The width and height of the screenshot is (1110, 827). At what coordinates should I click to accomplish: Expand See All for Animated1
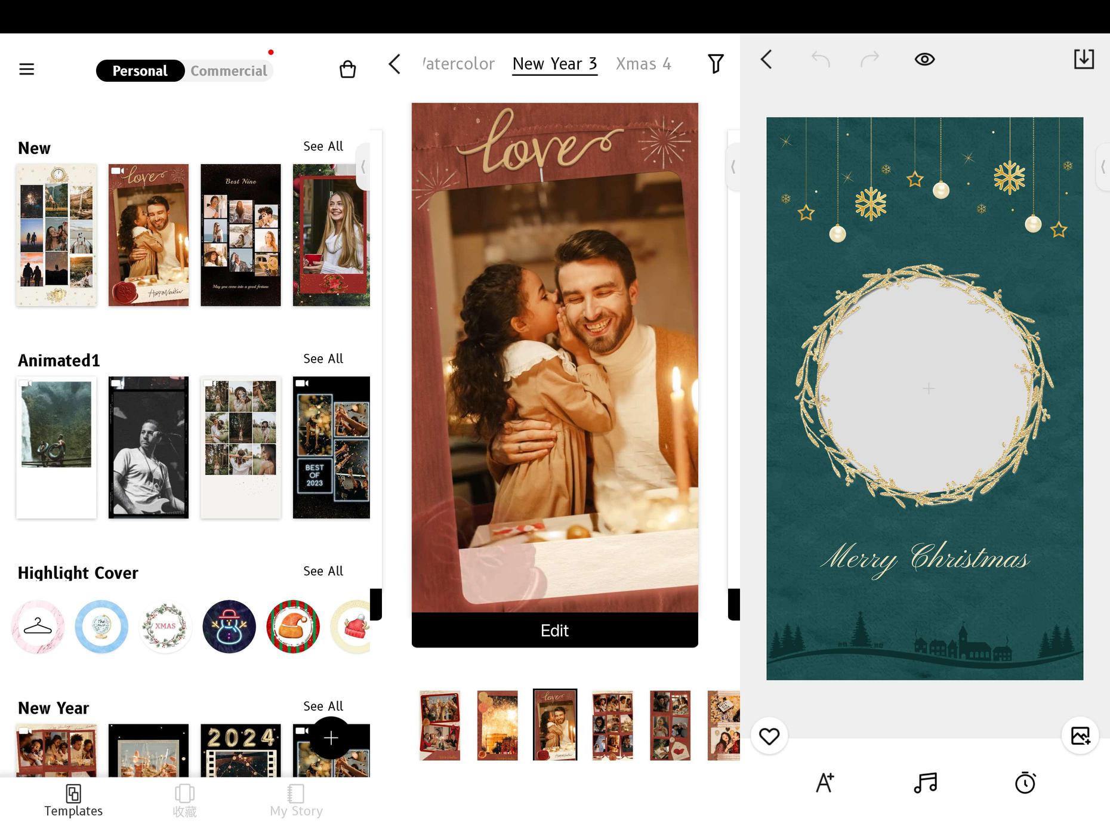click(323, 359)
